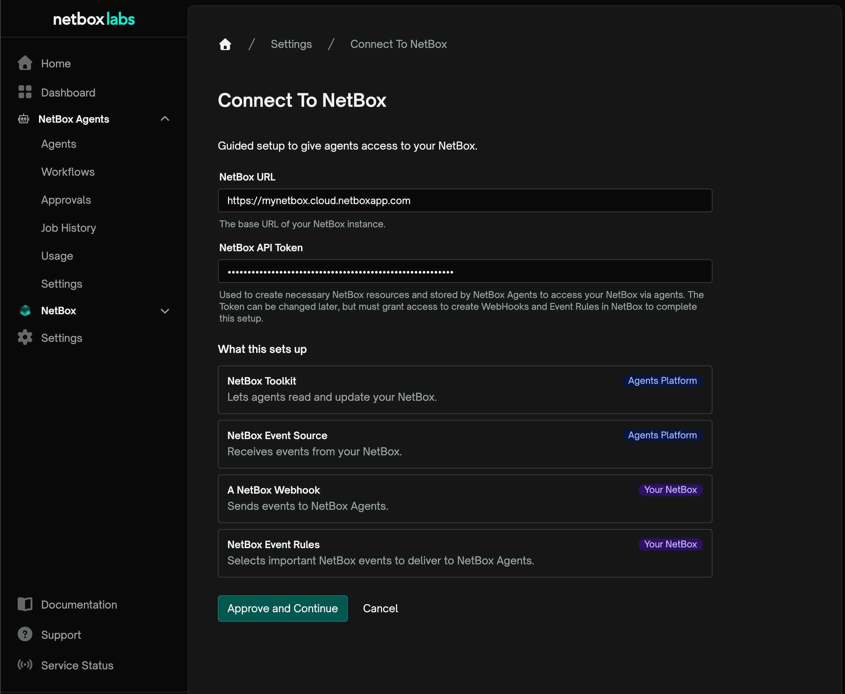Click the NetBox Agents robot icon
Image resolution: width=845 pixels, height=694 pixels.
pyautogui.click(x=24, y=119)
